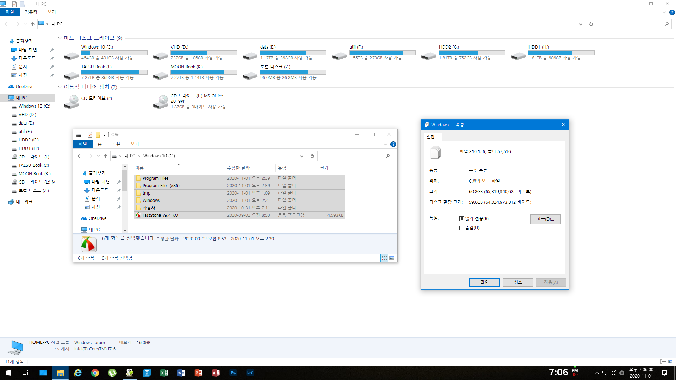Open address history dropdown in 내 PC window

pyautogui.click(x=580, y=24)
